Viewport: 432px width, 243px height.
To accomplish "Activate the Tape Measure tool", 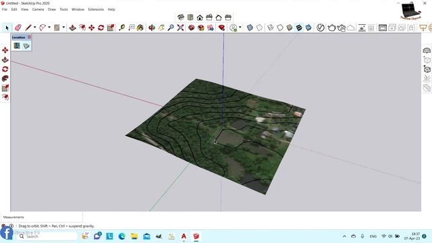I will 122,28.
